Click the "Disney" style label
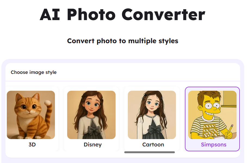Image resolution: width=248 pixels, height=163 pixels. (92, 145)
